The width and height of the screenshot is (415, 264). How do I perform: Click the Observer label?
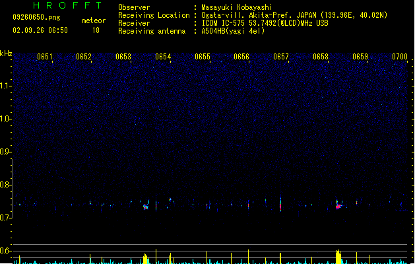click(134, 7)
